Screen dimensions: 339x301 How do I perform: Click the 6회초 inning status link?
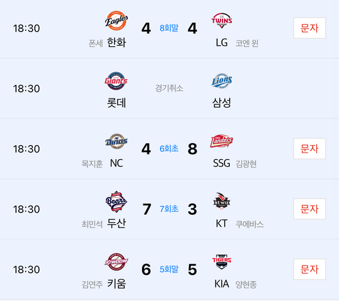pyautogui.click(x=169, y=148)
